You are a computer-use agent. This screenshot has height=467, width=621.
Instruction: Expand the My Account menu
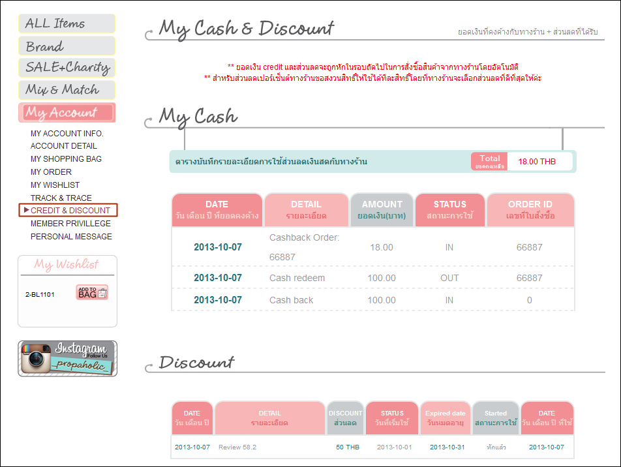pos(67,113)
